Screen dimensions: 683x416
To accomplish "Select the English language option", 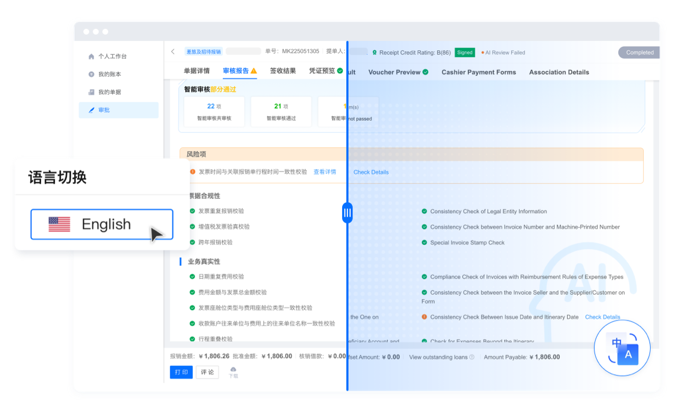I will point(102,224).
